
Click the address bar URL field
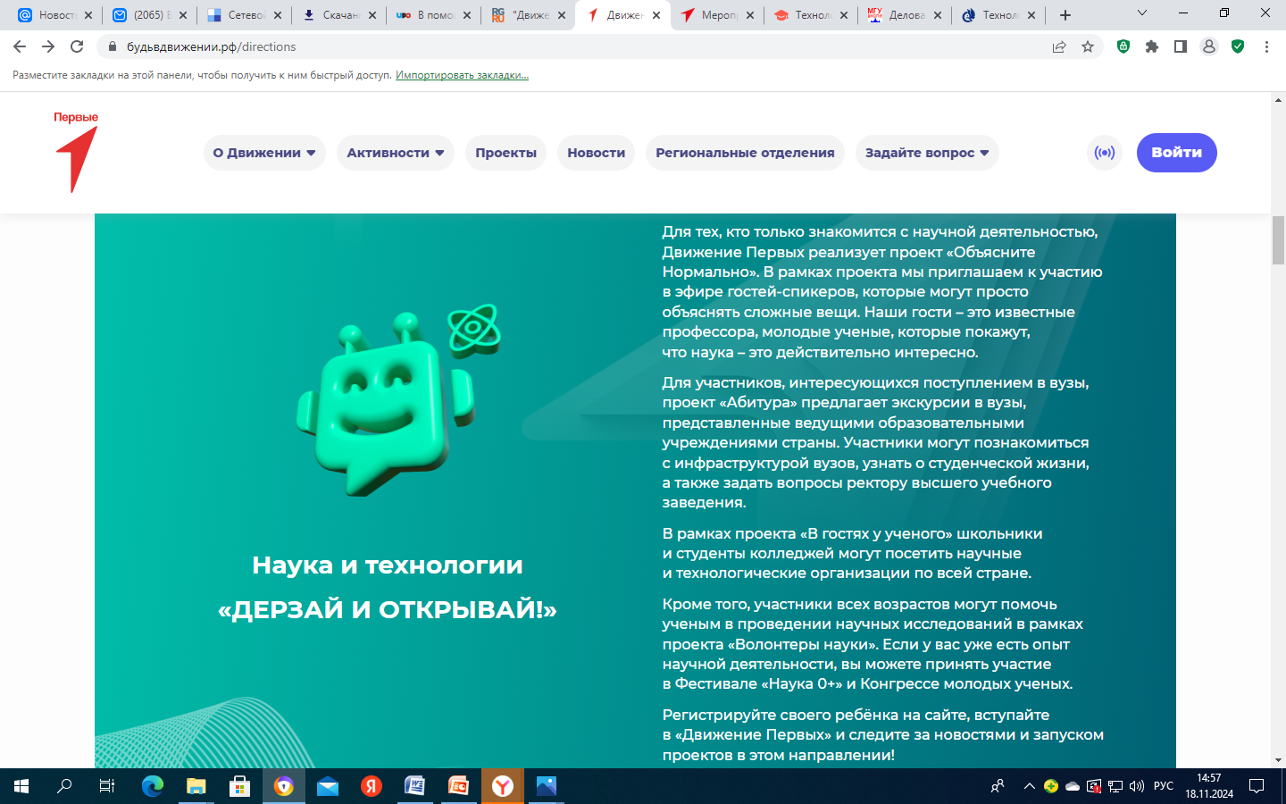536,46
